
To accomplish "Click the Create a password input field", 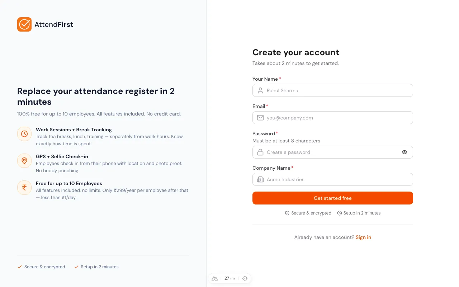I will tap(333, 152).
